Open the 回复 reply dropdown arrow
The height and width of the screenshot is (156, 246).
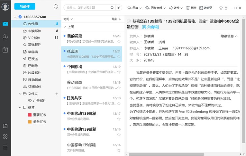[x=140, y=8]
